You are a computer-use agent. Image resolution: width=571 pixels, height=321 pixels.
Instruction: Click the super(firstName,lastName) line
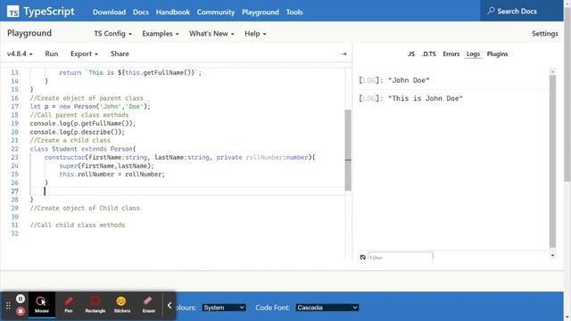(106, 166)
